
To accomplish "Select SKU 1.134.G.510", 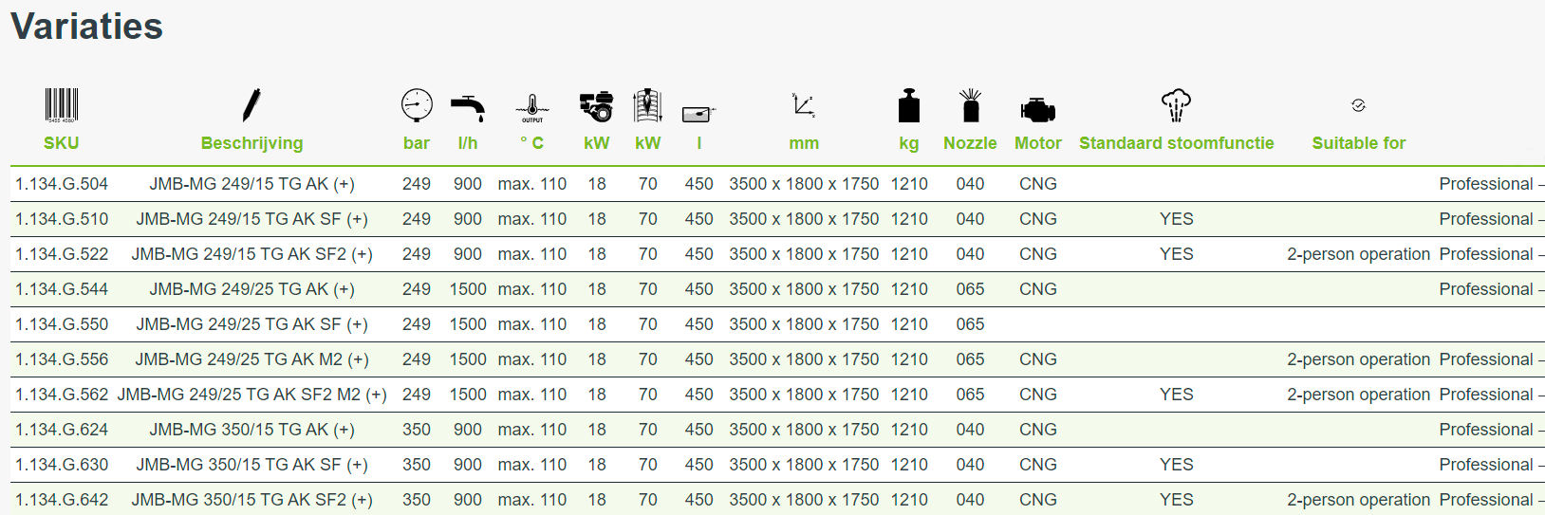I will (62, 219).
